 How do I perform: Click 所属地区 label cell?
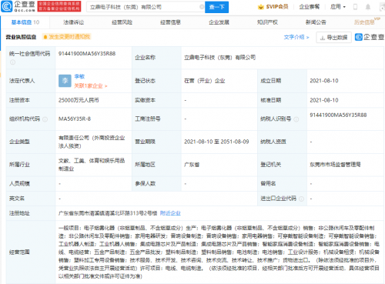[156, 165]
